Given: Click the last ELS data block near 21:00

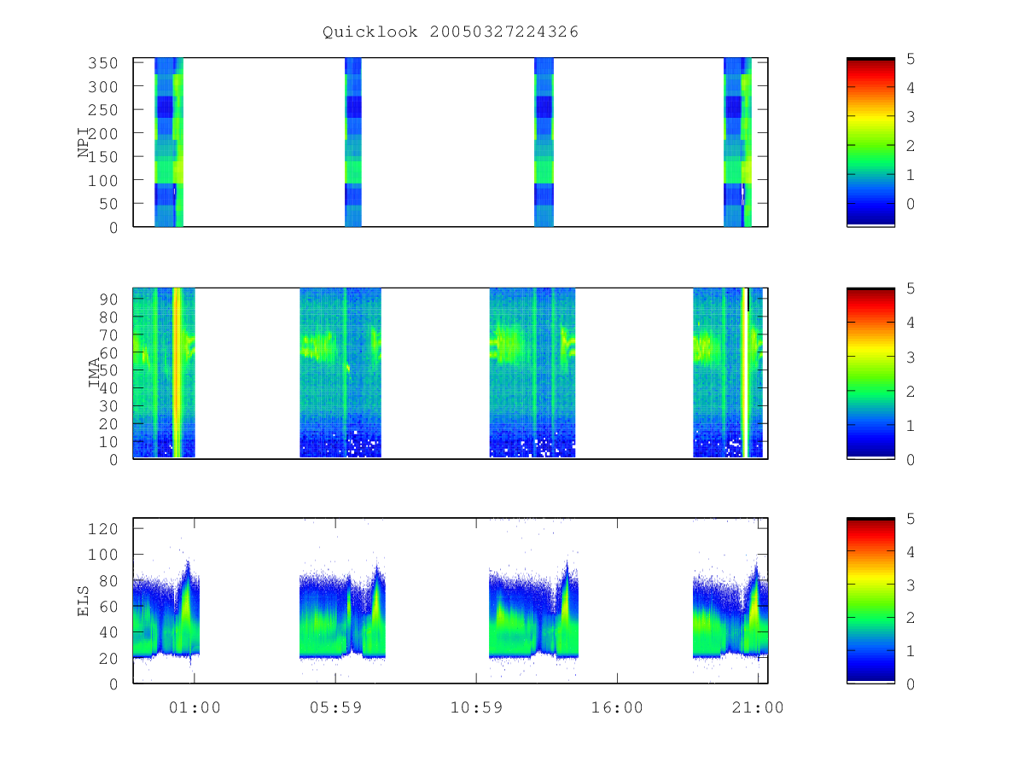Looking at the screenshot, I should pyautogui.click(x=730, y=613).
